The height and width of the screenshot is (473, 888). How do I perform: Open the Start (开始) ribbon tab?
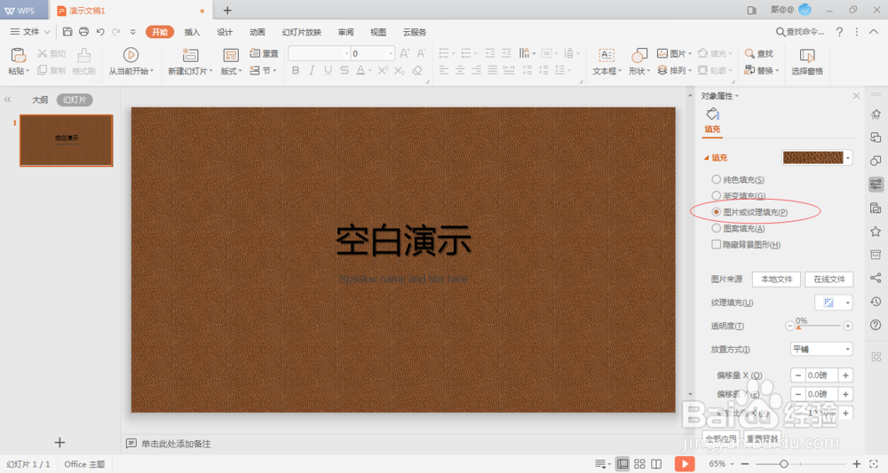coord(160,32)
